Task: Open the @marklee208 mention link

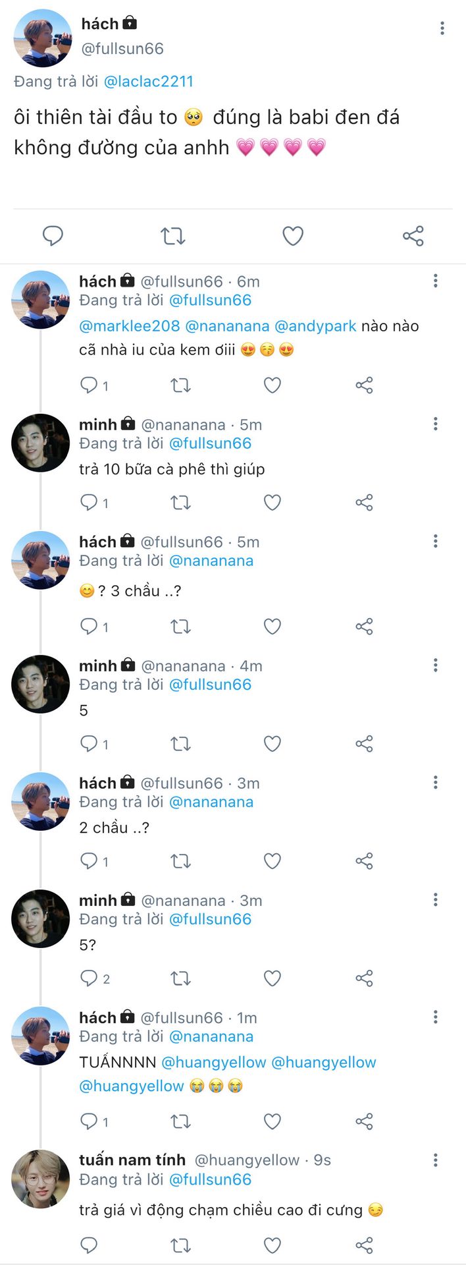Action: [x=129, y=326]
